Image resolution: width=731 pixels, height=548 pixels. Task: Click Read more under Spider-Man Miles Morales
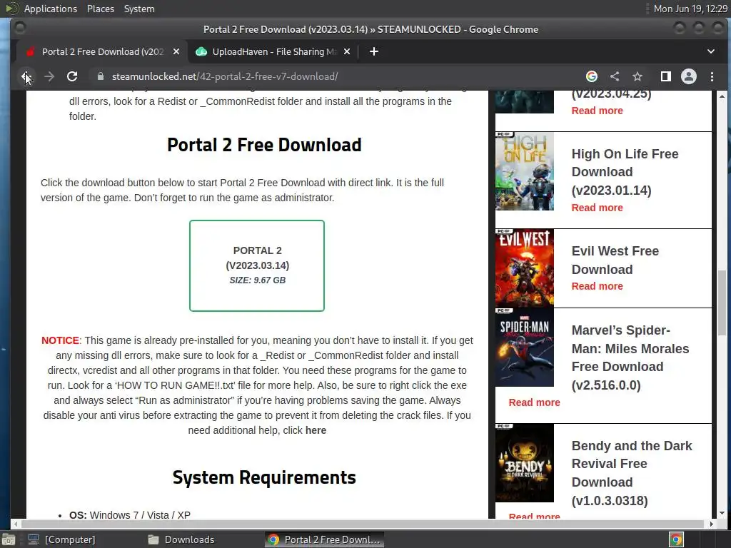tap(534, 402)
